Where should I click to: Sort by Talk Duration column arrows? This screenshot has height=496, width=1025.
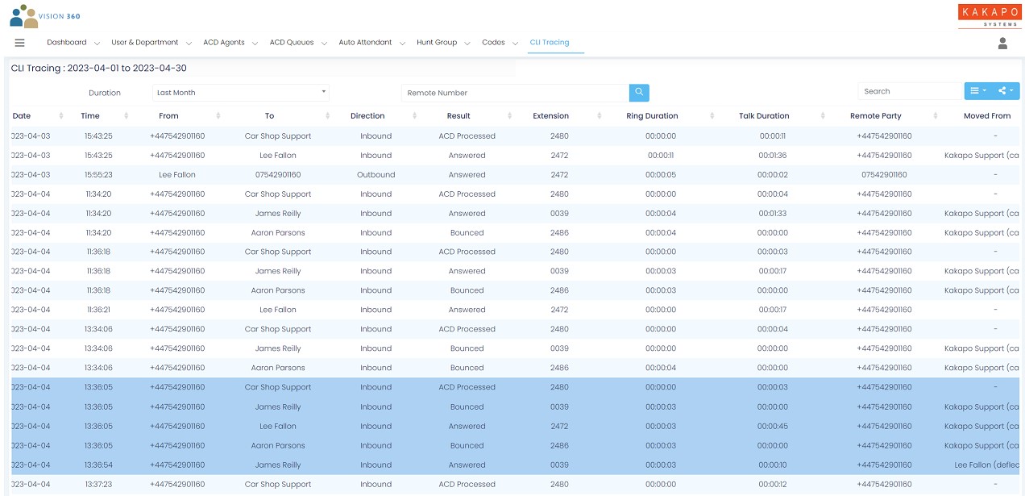[823, 116]
